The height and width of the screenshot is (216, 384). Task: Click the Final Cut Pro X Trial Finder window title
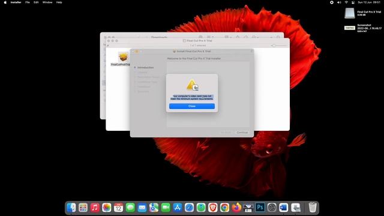click(x=199, y=41)
